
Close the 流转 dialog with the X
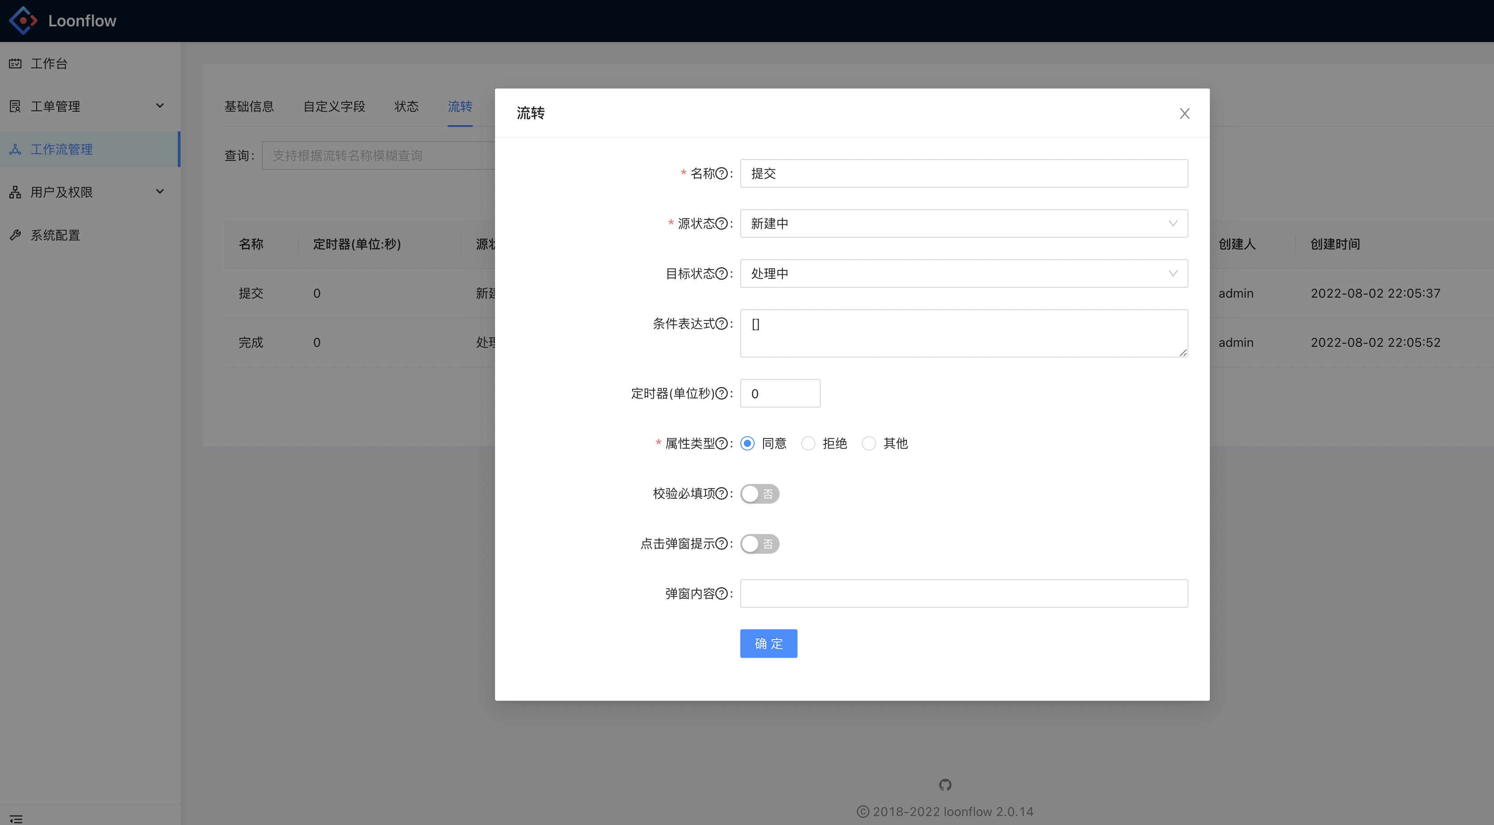[x=1185, y=113]
